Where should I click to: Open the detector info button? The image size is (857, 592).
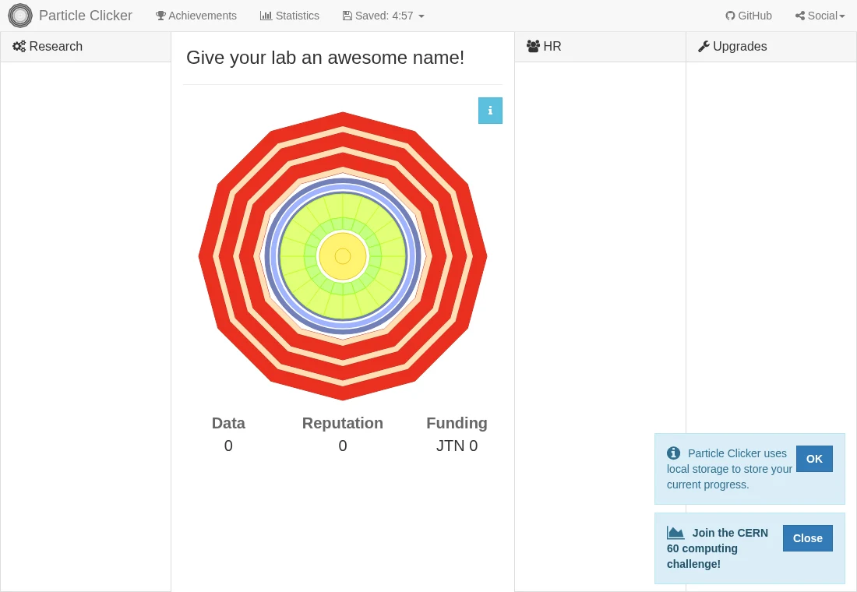click(490, 111)
